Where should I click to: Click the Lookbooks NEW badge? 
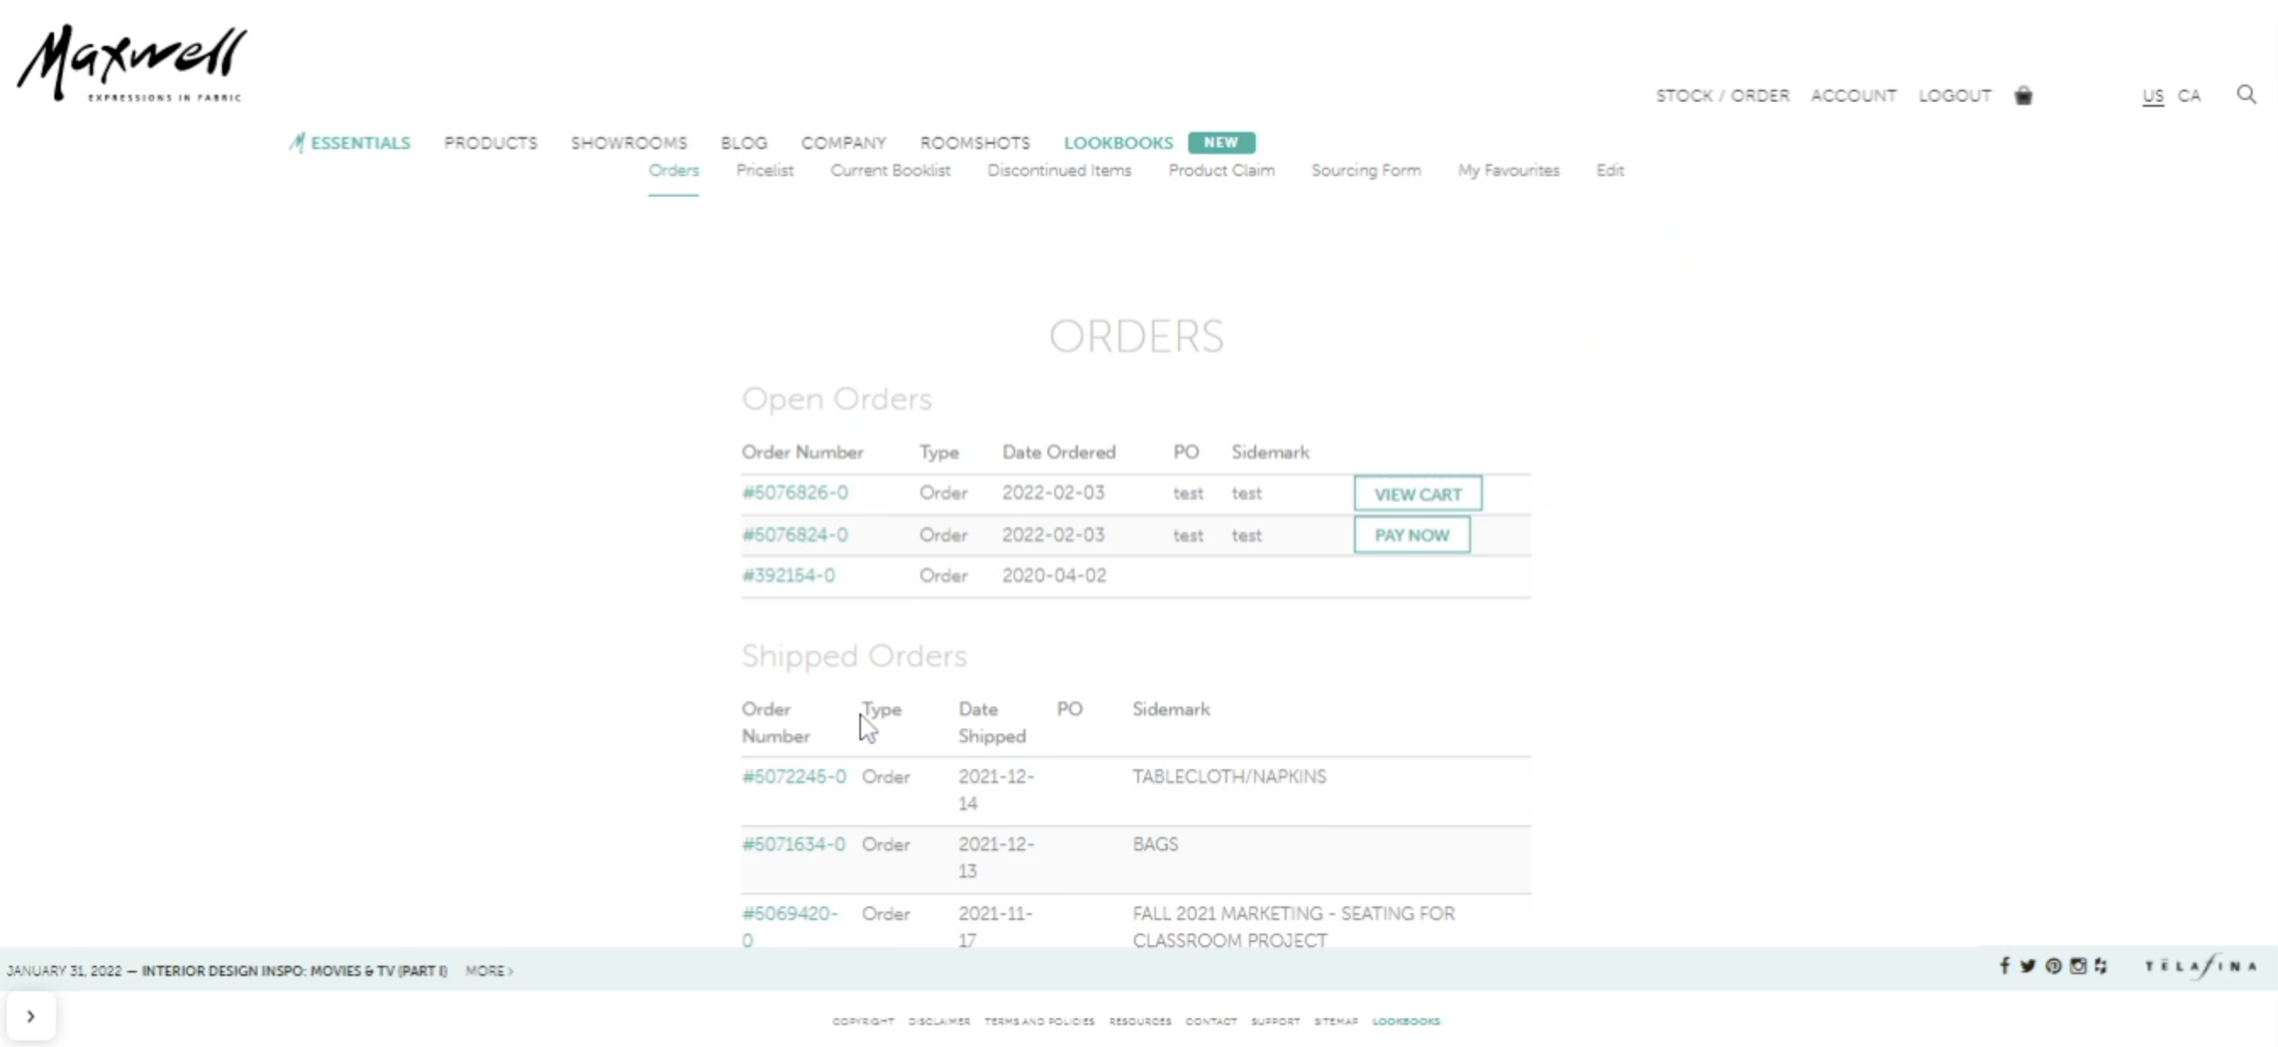tap(1220, 142)
